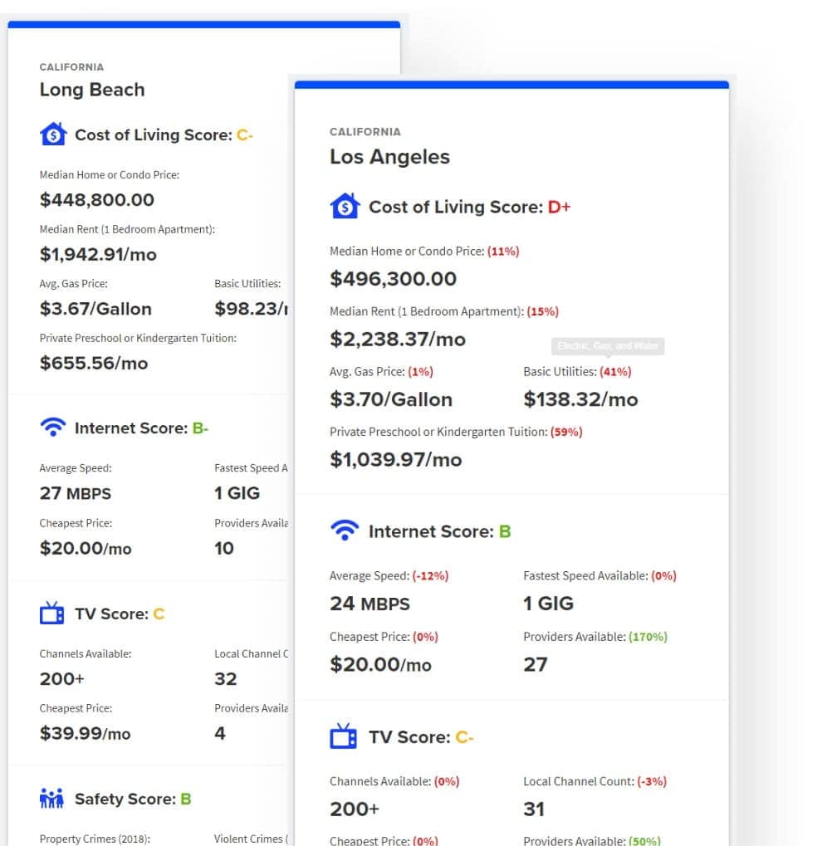
Task: Click the TV icon next to TV Score C
Action: (52, 614)
